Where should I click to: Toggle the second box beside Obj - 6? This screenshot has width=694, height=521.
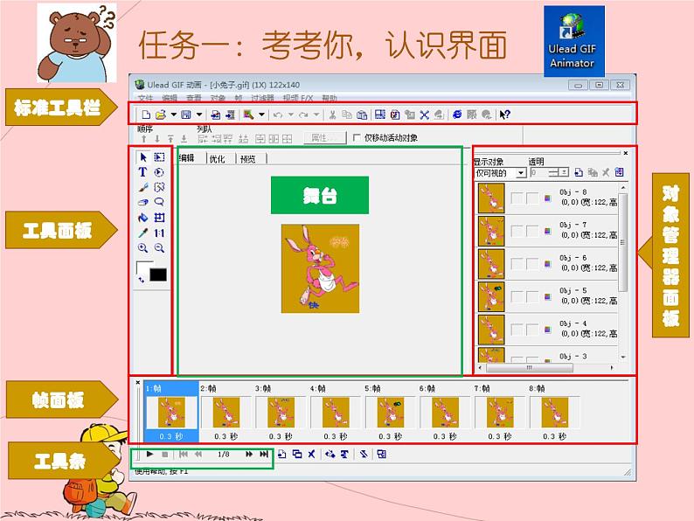coord(532,264)
